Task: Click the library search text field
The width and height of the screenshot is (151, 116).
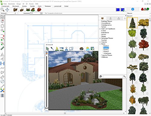Action: click(113, 76)
